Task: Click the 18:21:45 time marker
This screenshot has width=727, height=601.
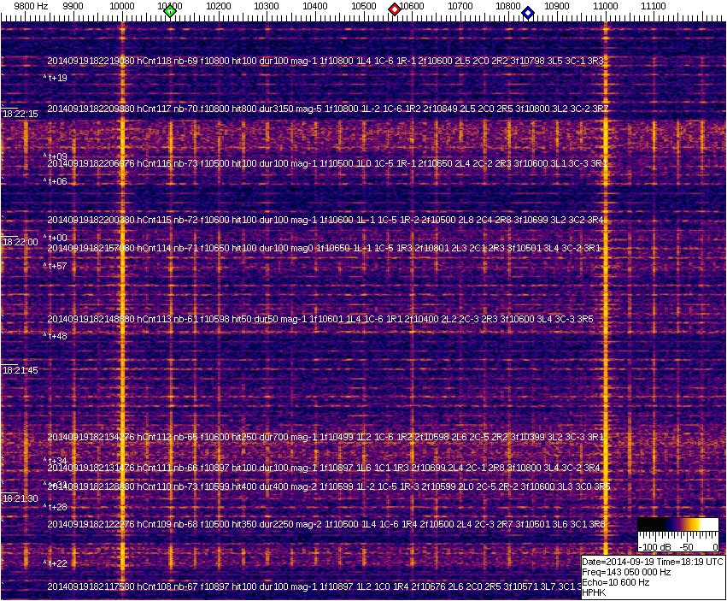Action: pyautogui.click(x=21, y=370)
